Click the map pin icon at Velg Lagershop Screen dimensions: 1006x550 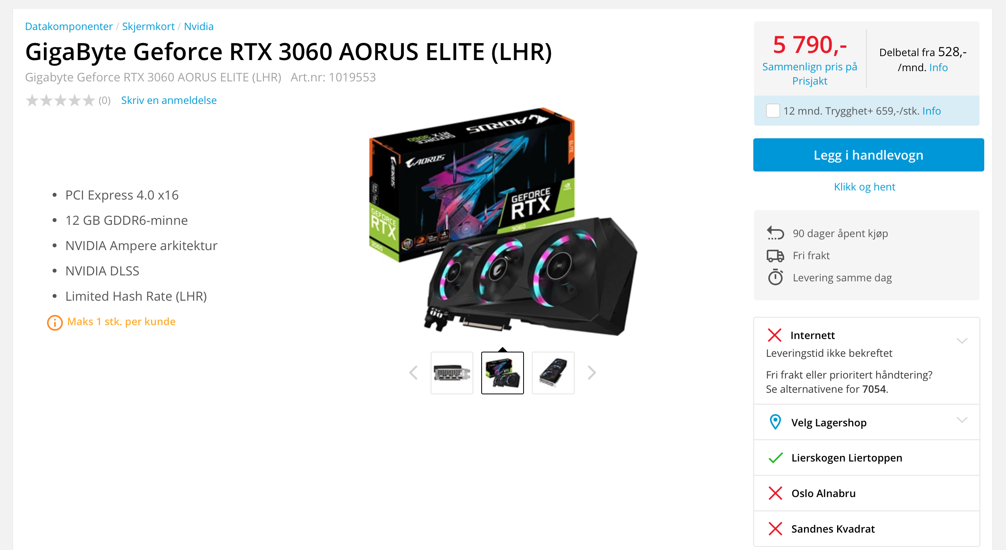775,422
